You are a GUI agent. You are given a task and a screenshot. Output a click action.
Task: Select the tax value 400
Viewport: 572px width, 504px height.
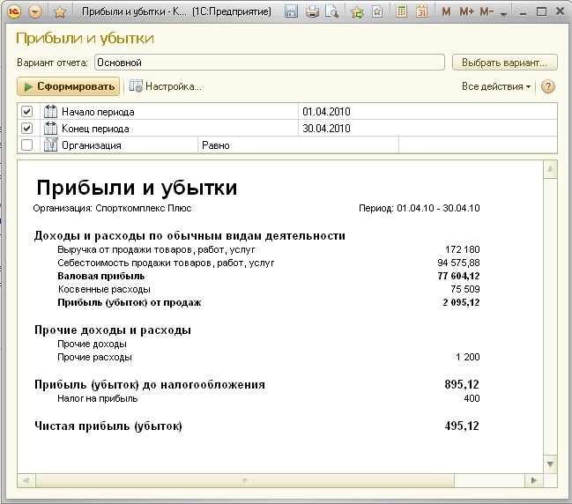coord(472,398)
